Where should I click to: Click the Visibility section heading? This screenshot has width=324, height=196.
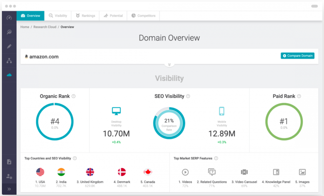169,78
